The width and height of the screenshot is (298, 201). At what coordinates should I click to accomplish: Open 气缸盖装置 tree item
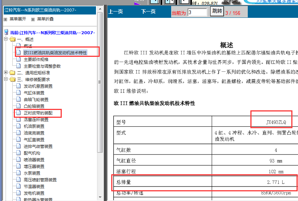(x=34, y=140)
